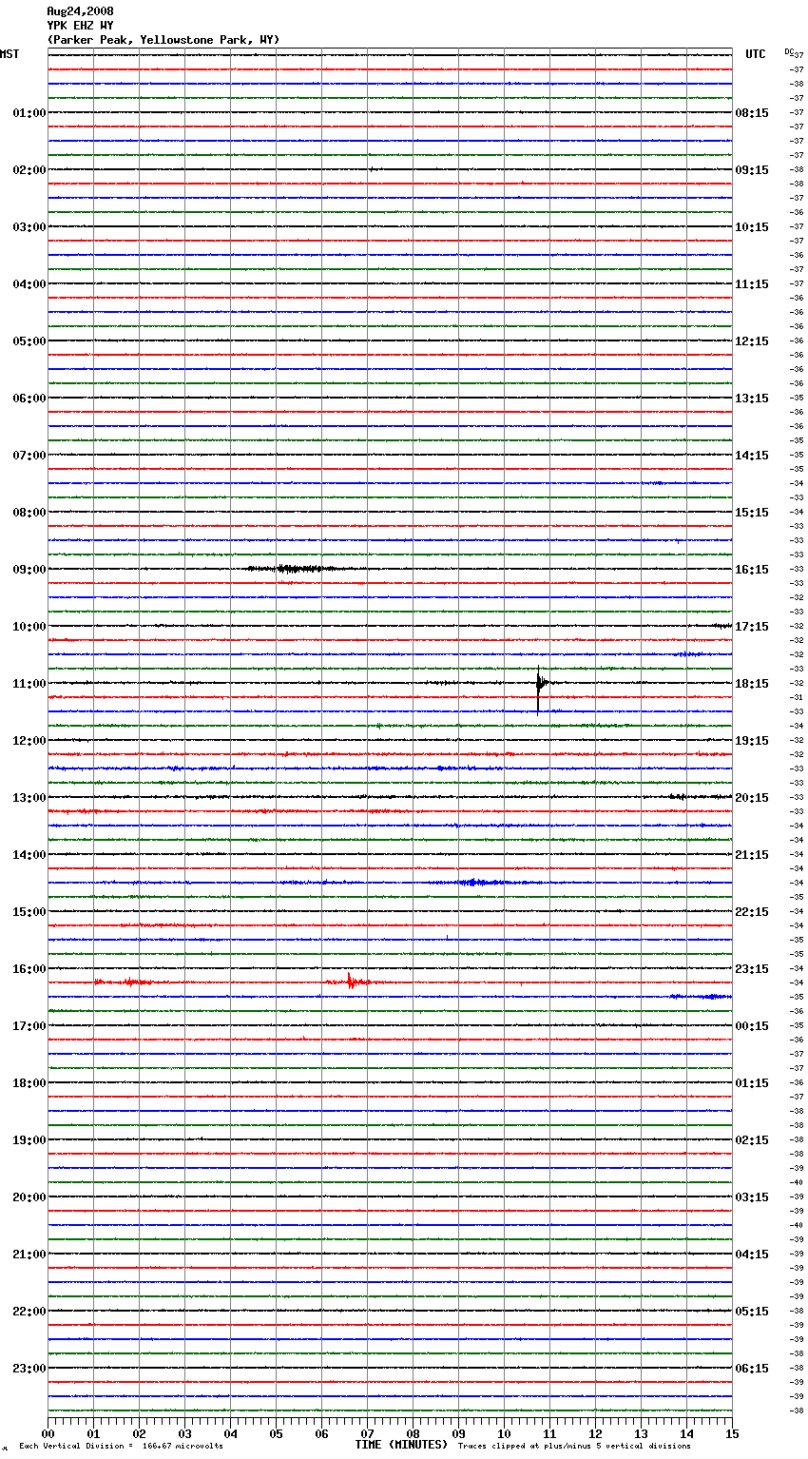808x1459 pixels.
Task: Click UTC time label '08:15'
Action: point(752,113)
